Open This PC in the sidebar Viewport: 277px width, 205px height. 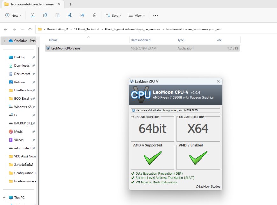(19, 198)
